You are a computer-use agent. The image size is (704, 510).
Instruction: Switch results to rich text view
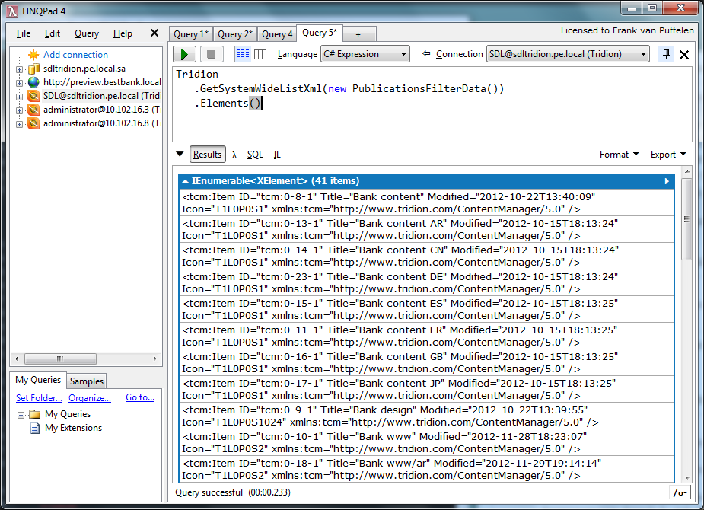[242, 54]
